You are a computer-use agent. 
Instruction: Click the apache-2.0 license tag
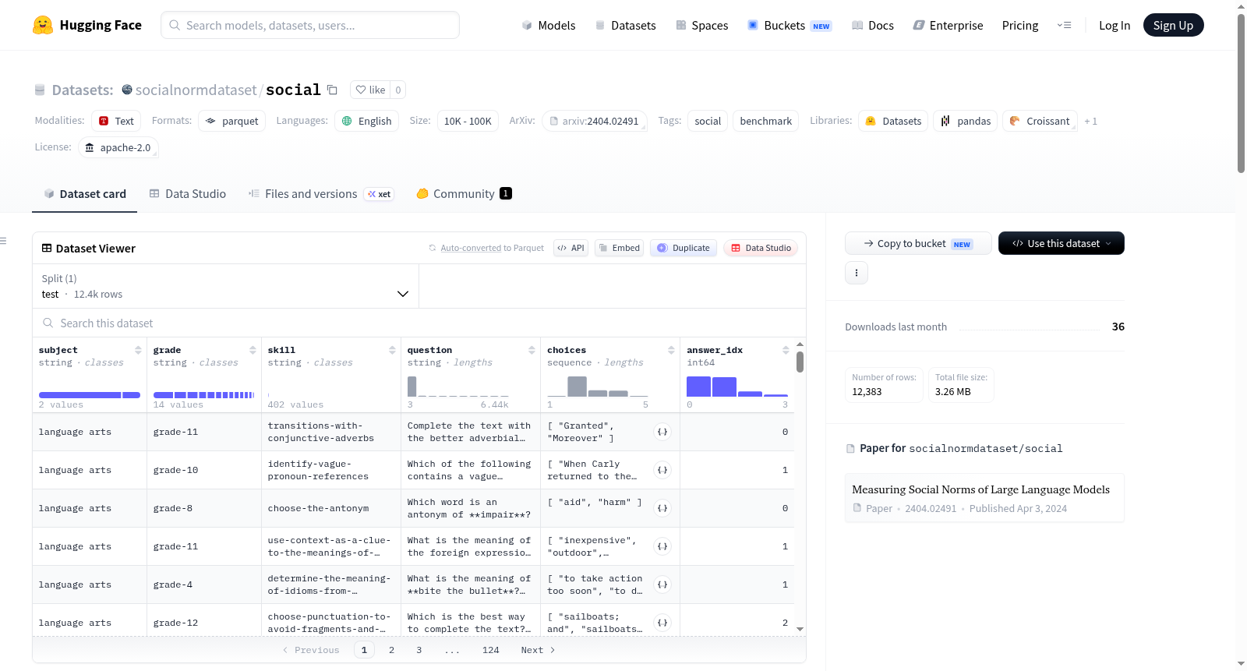(118, 147)
